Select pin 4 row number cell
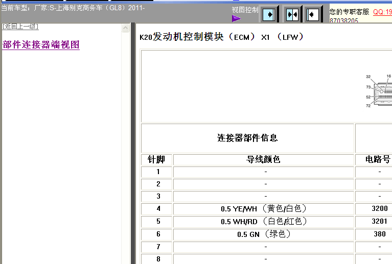 tap(156, 209)
